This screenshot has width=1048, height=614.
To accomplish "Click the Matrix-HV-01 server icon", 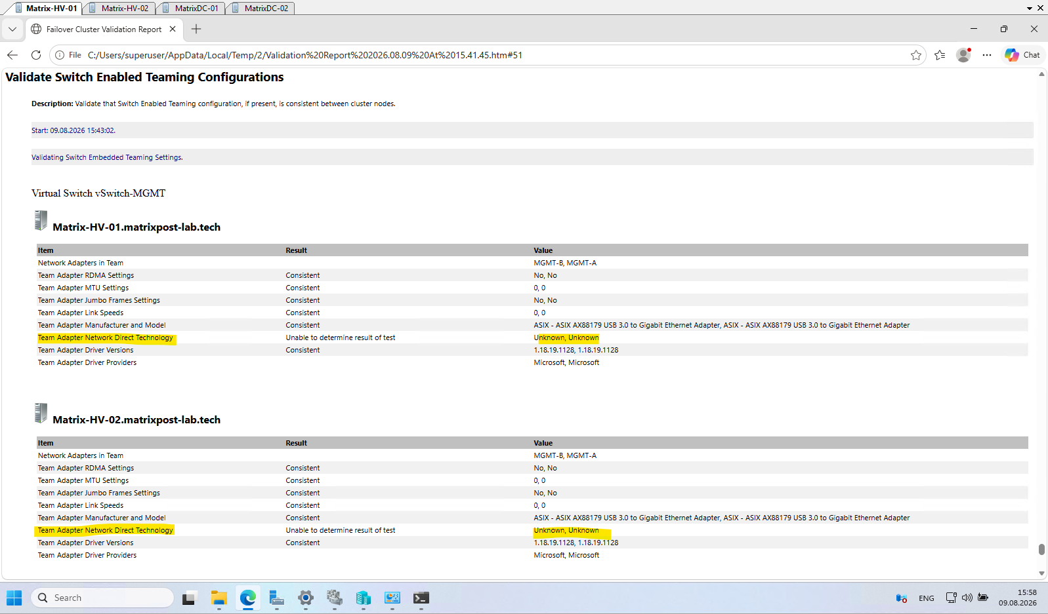I will pos(41,220).
